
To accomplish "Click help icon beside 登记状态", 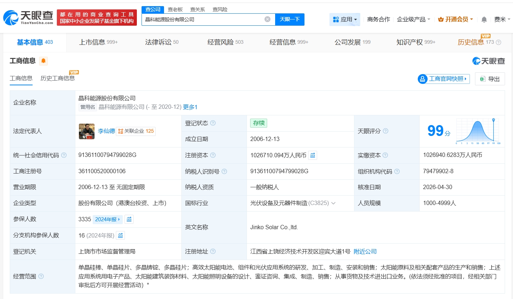I will tap(213, 123).
